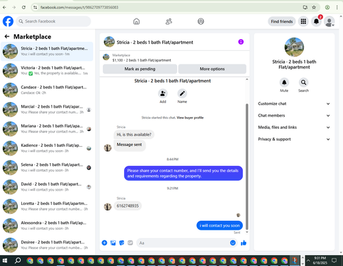Click the facebook.com address bar URL
The image size is (343, 266).
click(80, 8)
